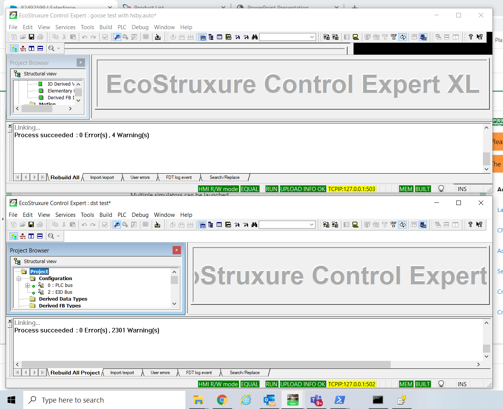Collapse the Configuration node in dst test tree

18,279
